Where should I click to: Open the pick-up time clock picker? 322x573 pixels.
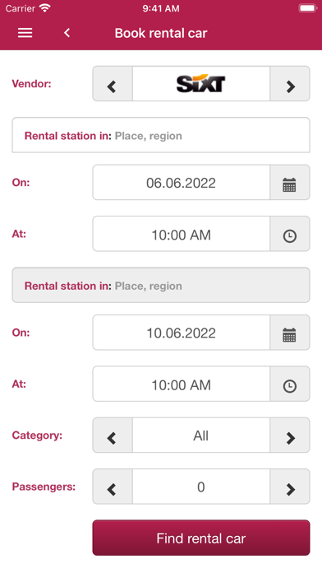[x=290, y=234]
